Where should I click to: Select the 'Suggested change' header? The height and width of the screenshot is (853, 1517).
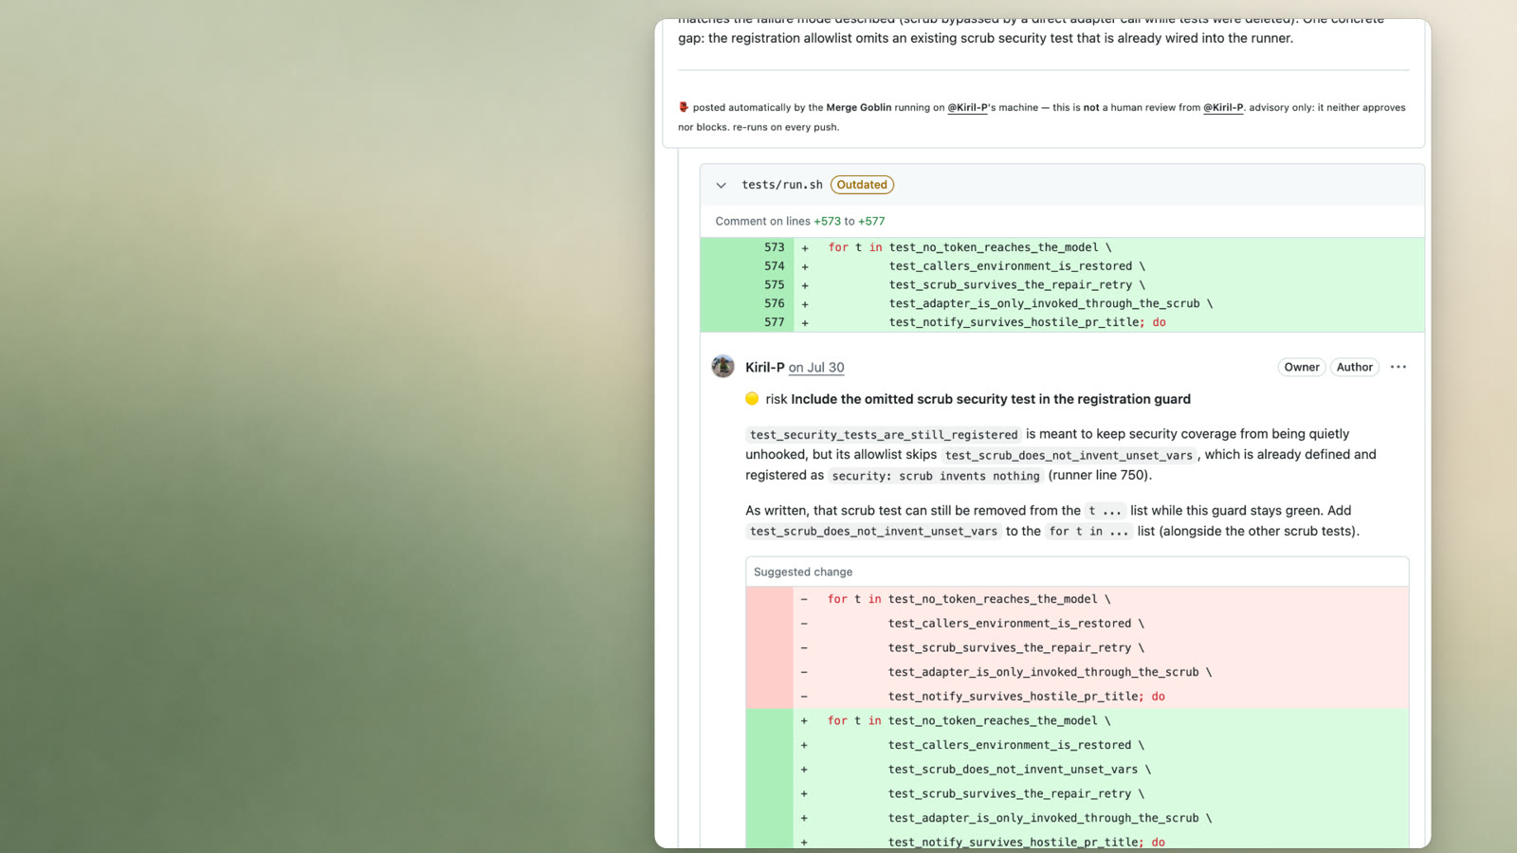[803, 572]
